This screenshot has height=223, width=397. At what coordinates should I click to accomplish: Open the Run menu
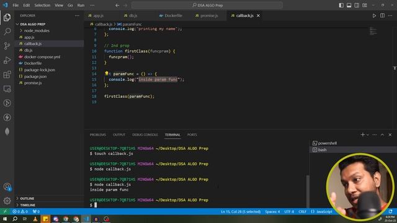pos(81,6)
